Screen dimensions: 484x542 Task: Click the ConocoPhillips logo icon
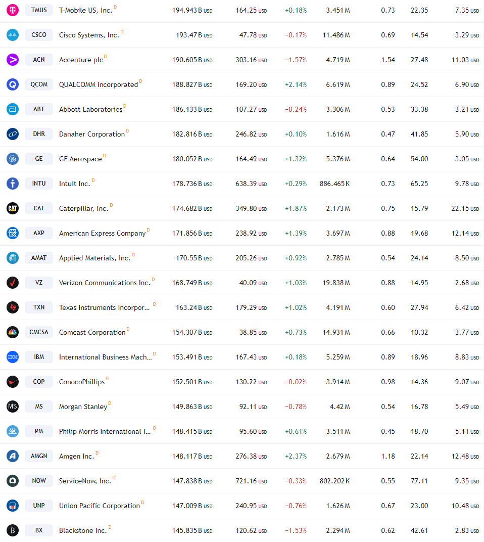coord(13,382)
